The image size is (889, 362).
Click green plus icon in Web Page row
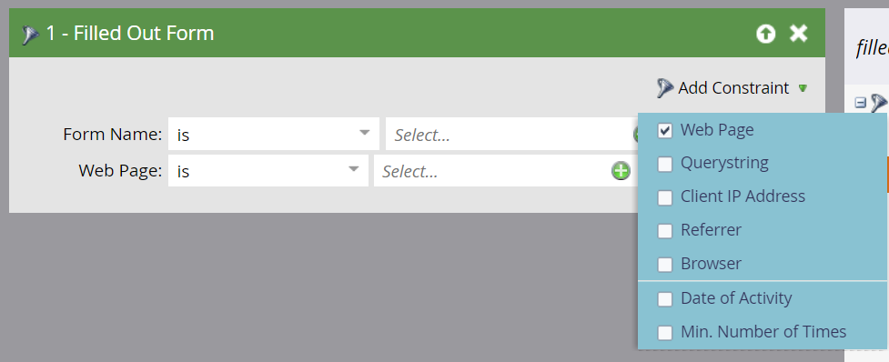click(621, 170)
